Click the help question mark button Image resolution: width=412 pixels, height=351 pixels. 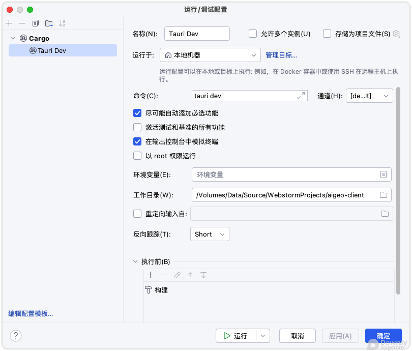[x=16, y=336]
